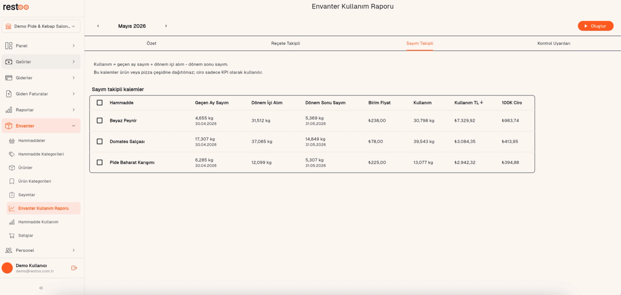Viewport: 621px width, 295px height.
Task: Check the Pide Baharat Karışımı row checkbox
Action: tap(99, 162)
